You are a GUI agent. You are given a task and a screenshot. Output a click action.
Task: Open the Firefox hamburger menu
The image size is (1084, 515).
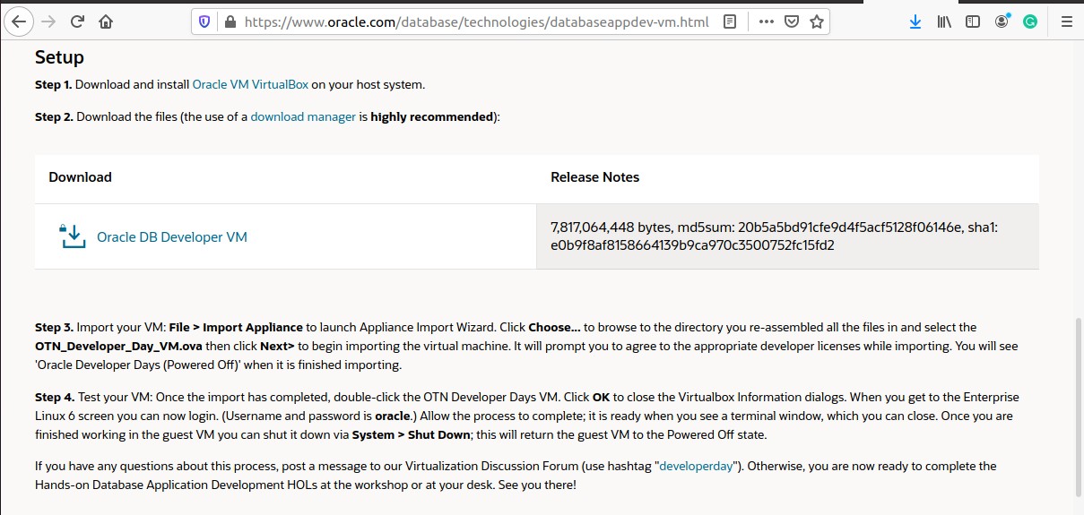click(1066, 21)
